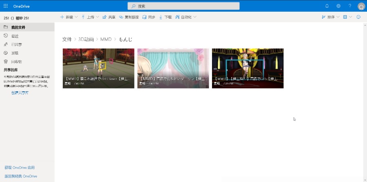Expand the 上传 upload dropdown
This screenshot has width=367, height=182.
tap(90, 17)
